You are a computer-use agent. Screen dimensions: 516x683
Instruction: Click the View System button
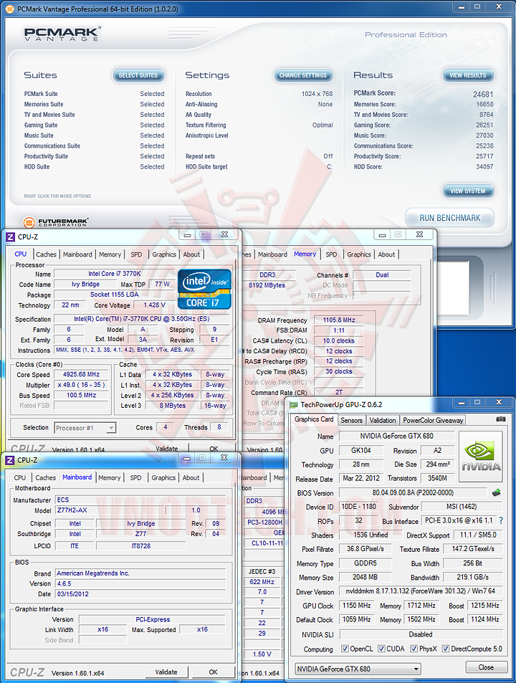[468, 191]
